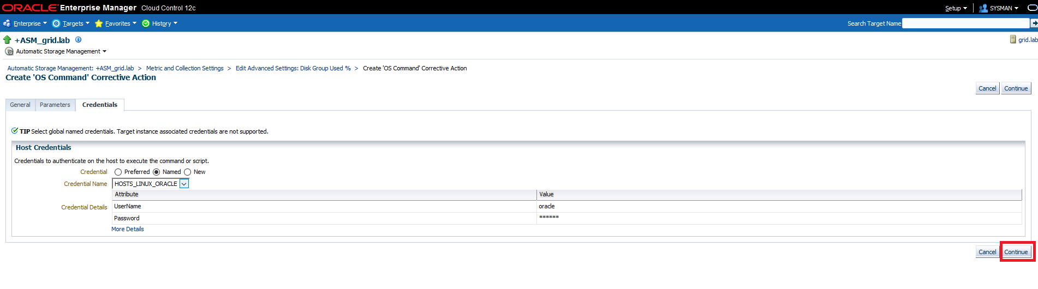Click the search arrow icon beside Search Target Name
The height and width of the screenshot is (289, 1038).
pyautogui.click(x=1034, y=23)
